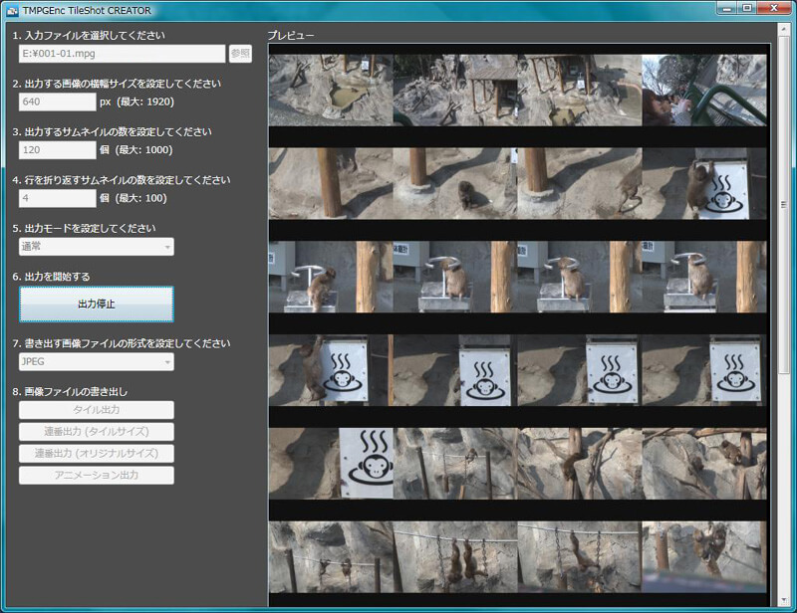Open the output mode dropdown showing 通常
This screenshot has height=613, width=797.
96,246
